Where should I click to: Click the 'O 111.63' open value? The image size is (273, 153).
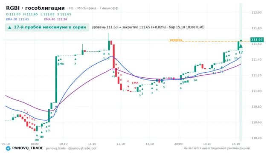tap(13, 14)
